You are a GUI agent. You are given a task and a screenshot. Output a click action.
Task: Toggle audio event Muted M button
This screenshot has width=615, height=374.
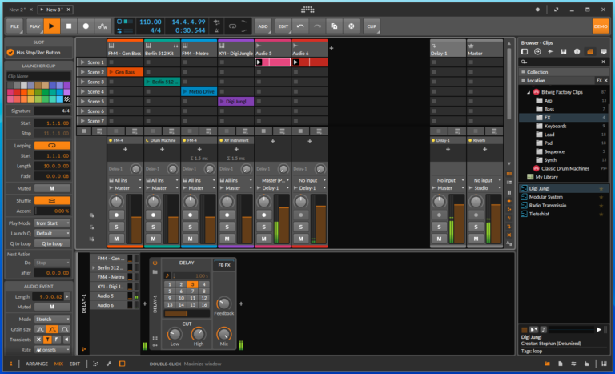point(52,307)
